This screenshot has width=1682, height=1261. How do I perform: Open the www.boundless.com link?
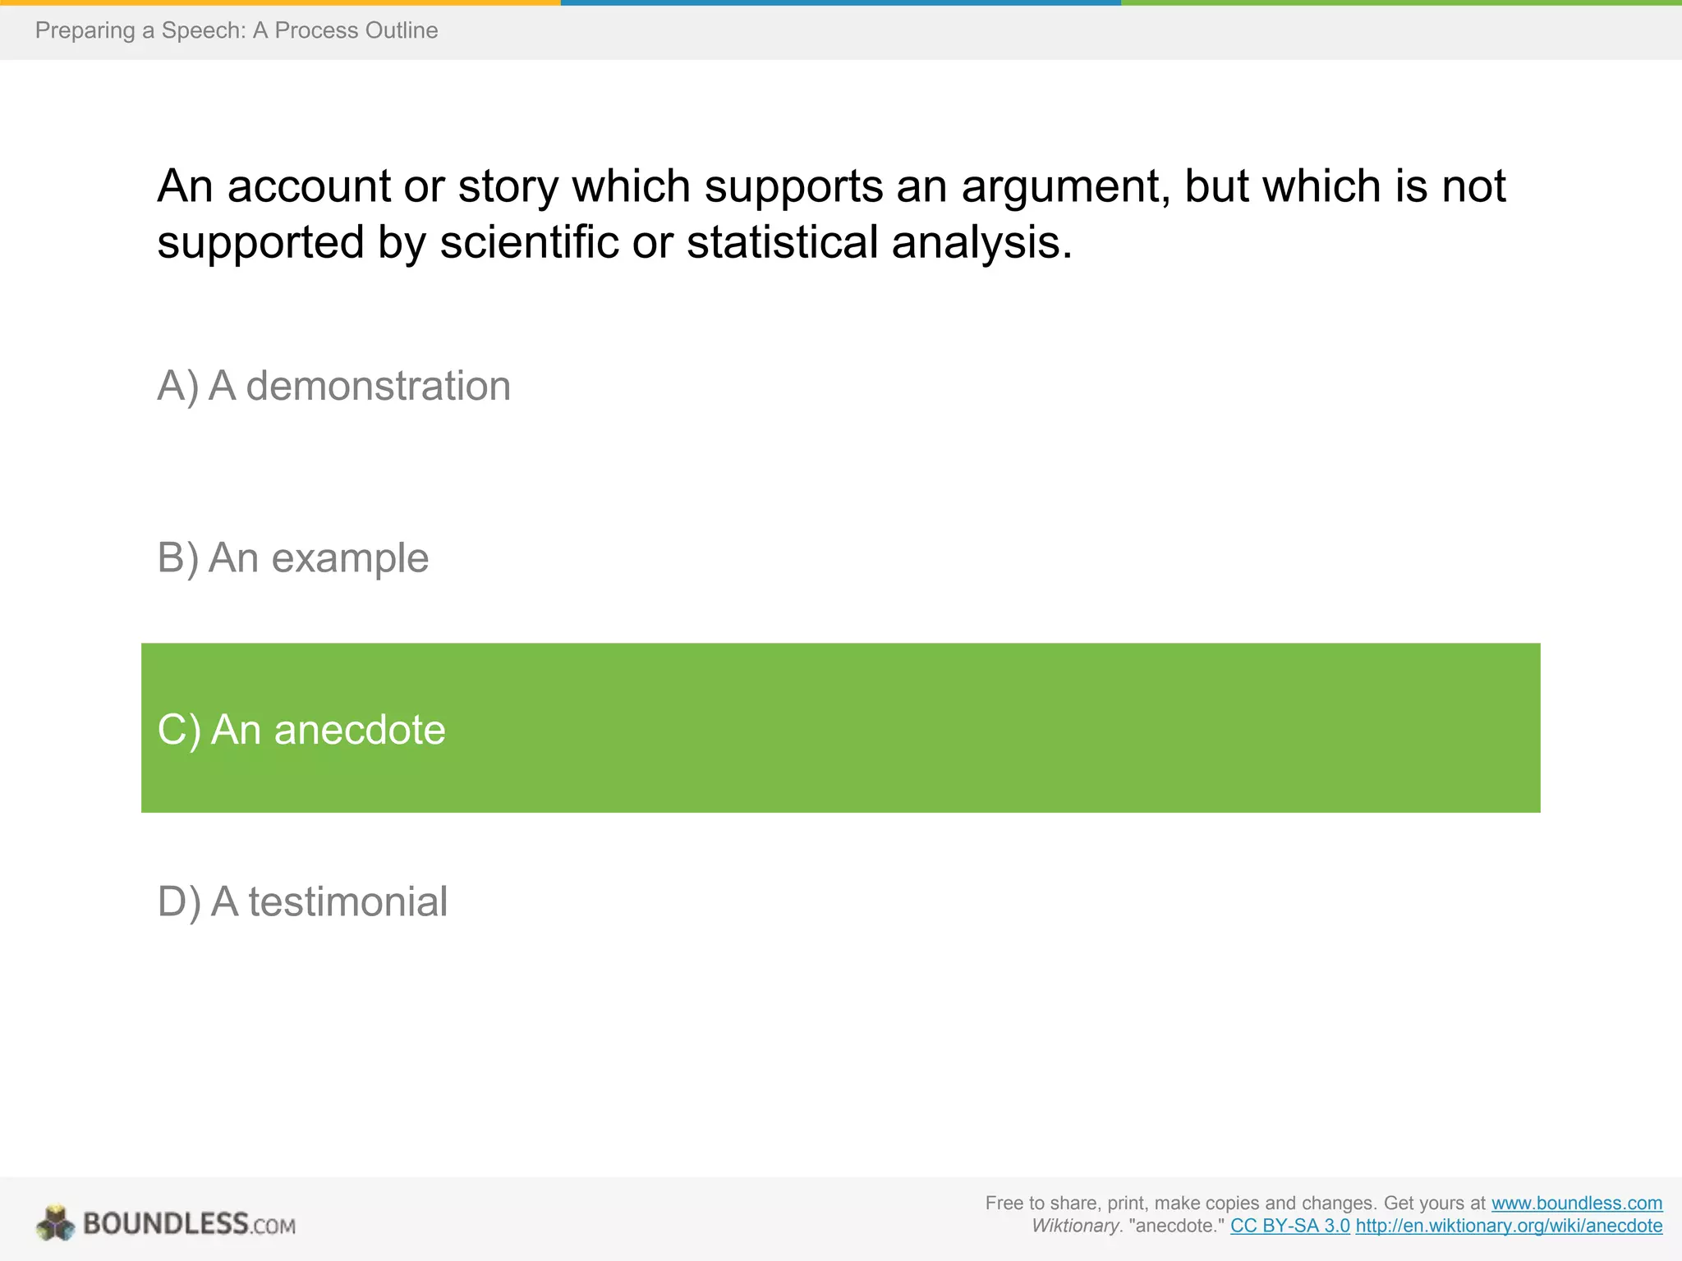point(1576,1203)
